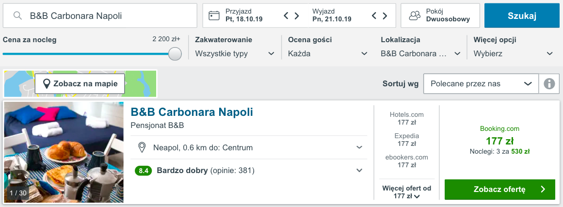Image resolution: width=563 pixels, height=207 pixels.
Task: Open the Sortuj wg sorting combo box
Action: pos(481,84)
